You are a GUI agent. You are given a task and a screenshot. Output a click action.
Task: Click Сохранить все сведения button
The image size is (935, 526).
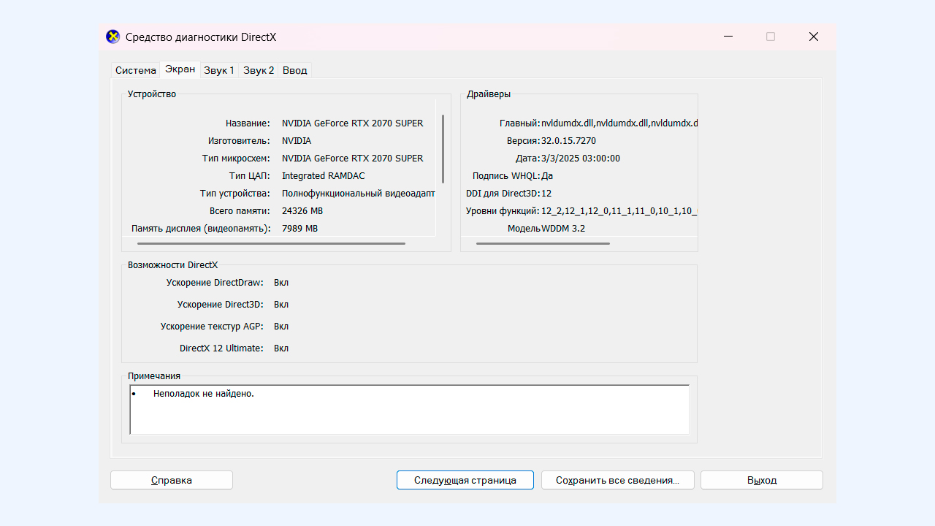617,480
